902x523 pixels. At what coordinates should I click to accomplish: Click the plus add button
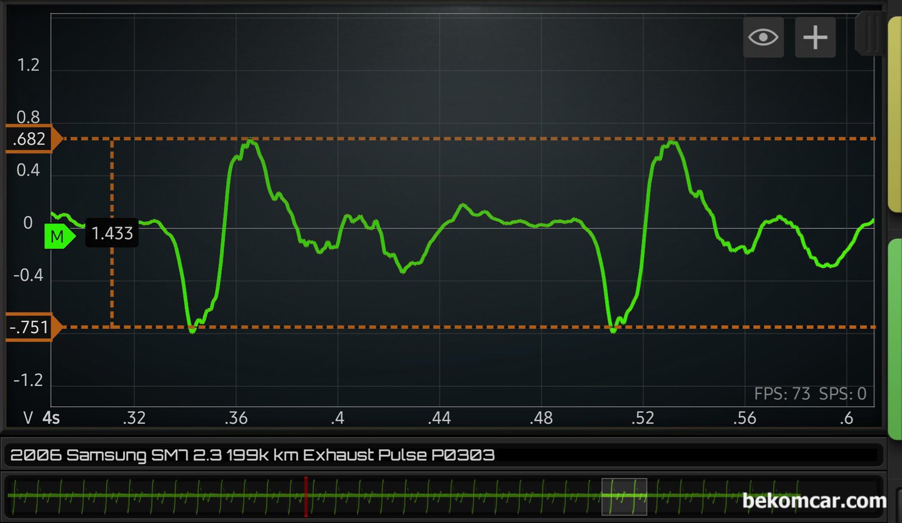point(815,38)
